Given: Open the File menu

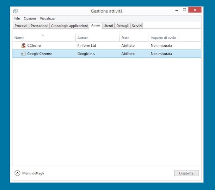Looking at the screenshot, I should 17,18.
